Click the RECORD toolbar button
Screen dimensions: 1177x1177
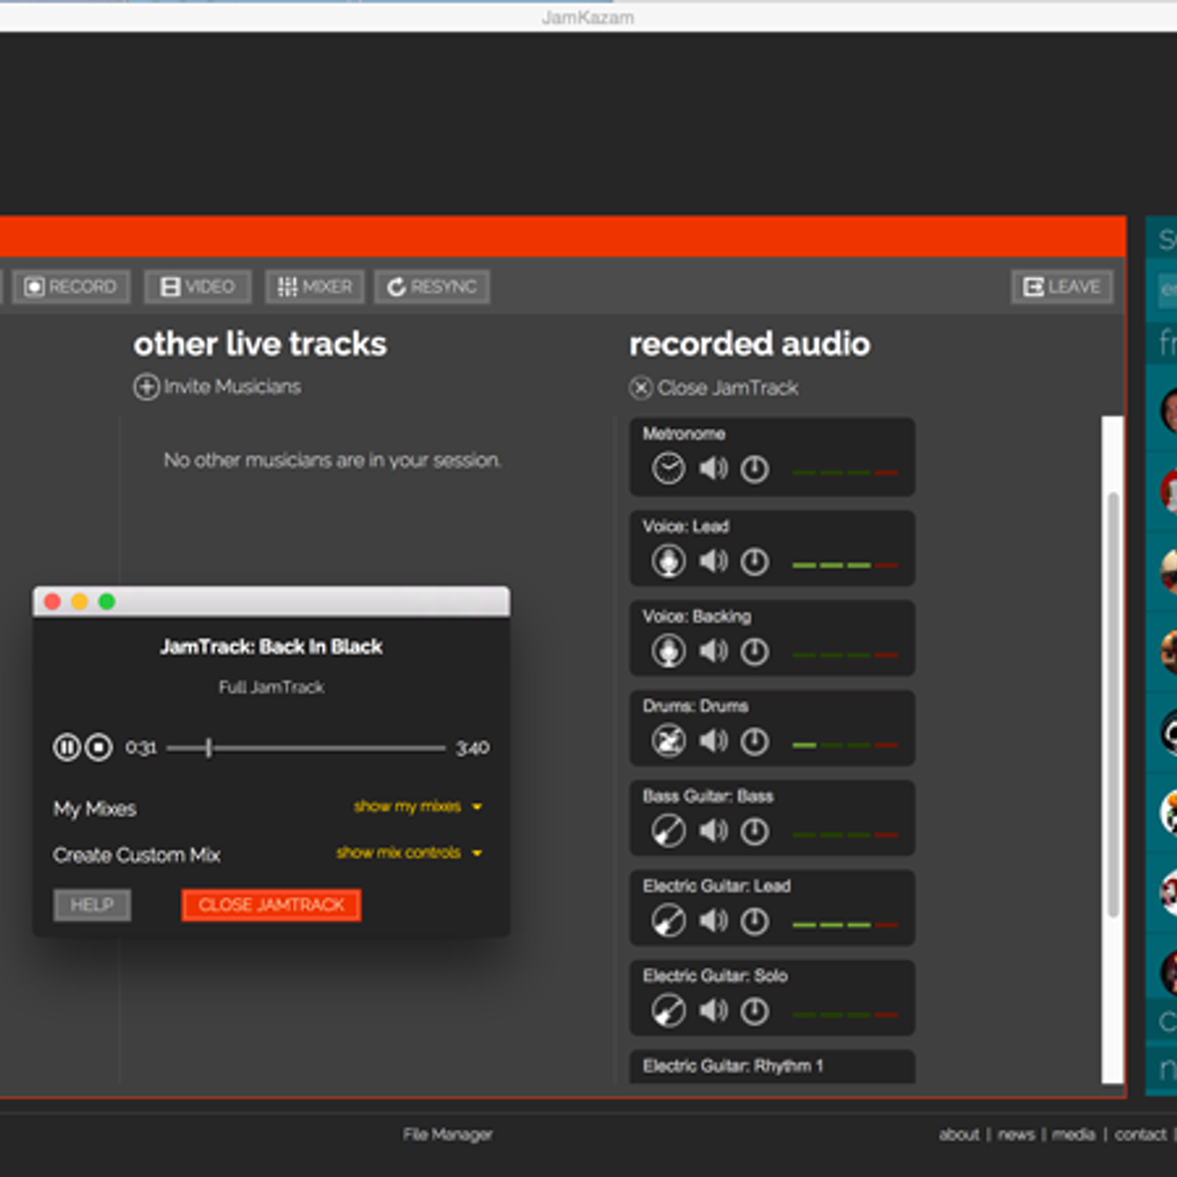71,287
